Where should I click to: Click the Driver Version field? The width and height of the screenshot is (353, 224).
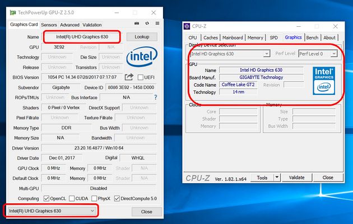(99, 148)
